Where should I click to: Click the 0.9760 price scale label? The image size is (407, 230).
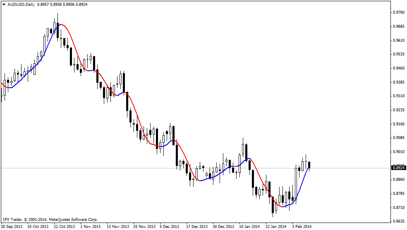point(398,12)
